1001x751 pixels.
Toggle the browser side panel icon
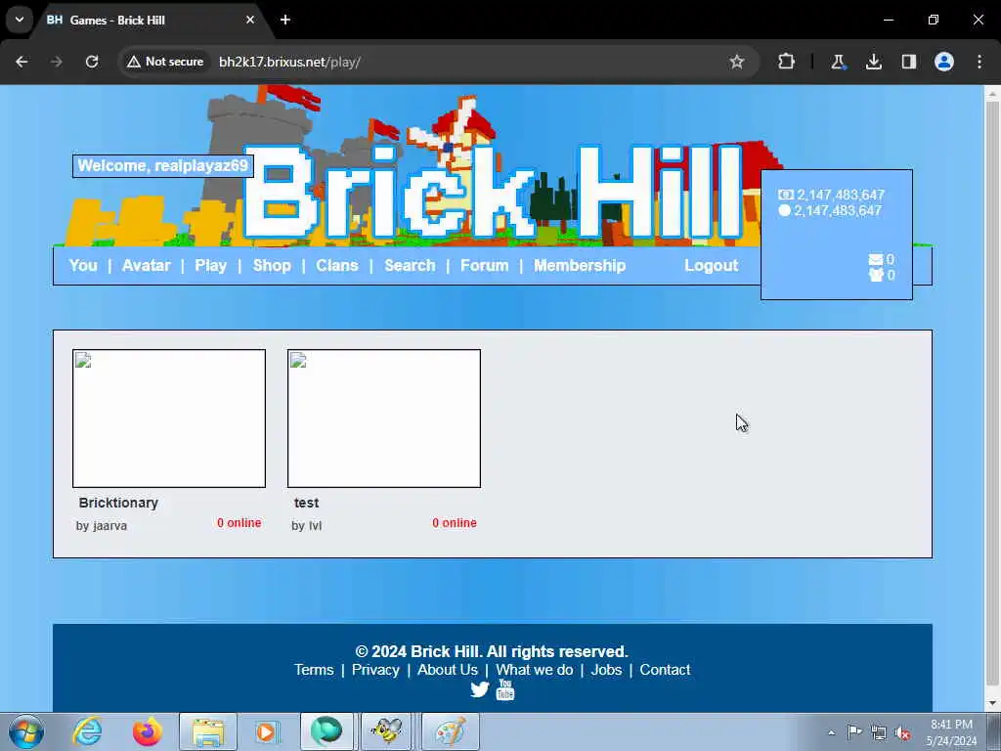coord(909,62)
